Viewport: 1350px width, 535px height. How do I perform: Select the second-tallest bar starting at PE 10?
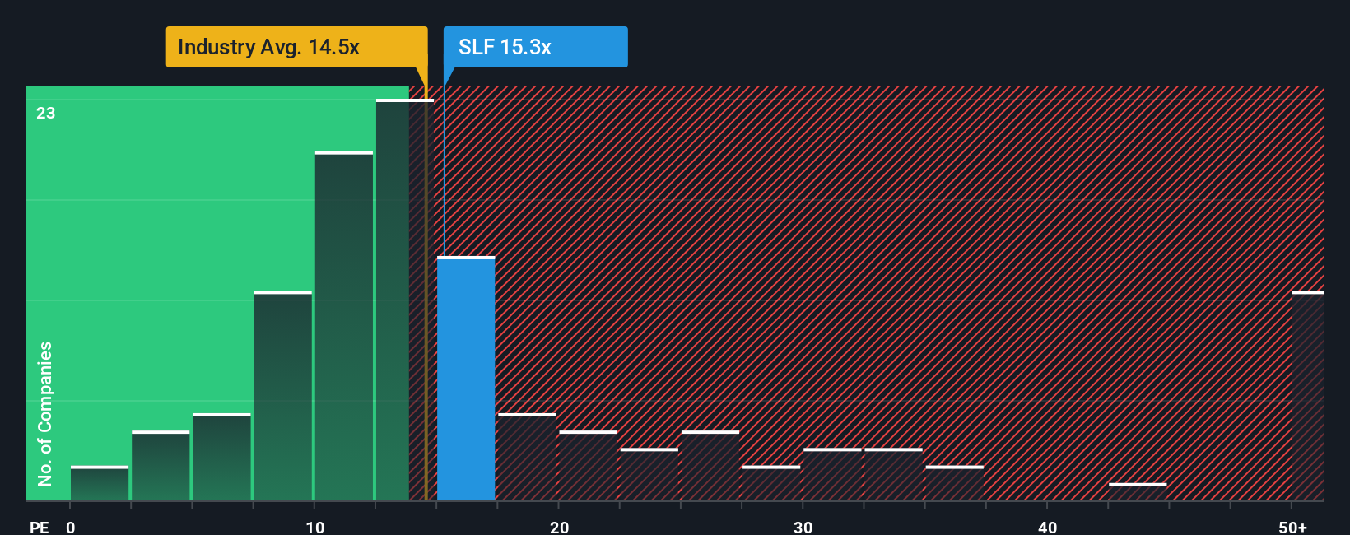click(344, 326)
